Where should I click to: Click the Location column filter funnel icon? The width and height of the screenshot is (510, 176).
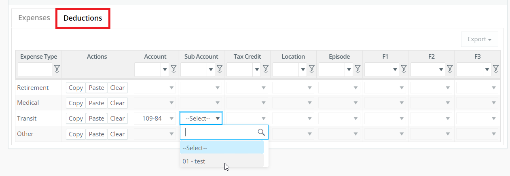[x=312, y=69]
